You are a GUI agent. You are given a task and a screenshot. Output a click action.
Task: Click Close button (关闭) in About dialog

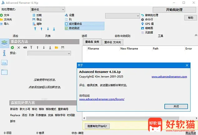[176, 106]
